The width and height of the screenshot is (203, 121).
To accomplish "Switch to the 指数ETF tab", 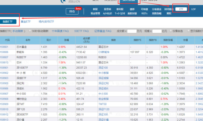I will [x=8, y=21].
